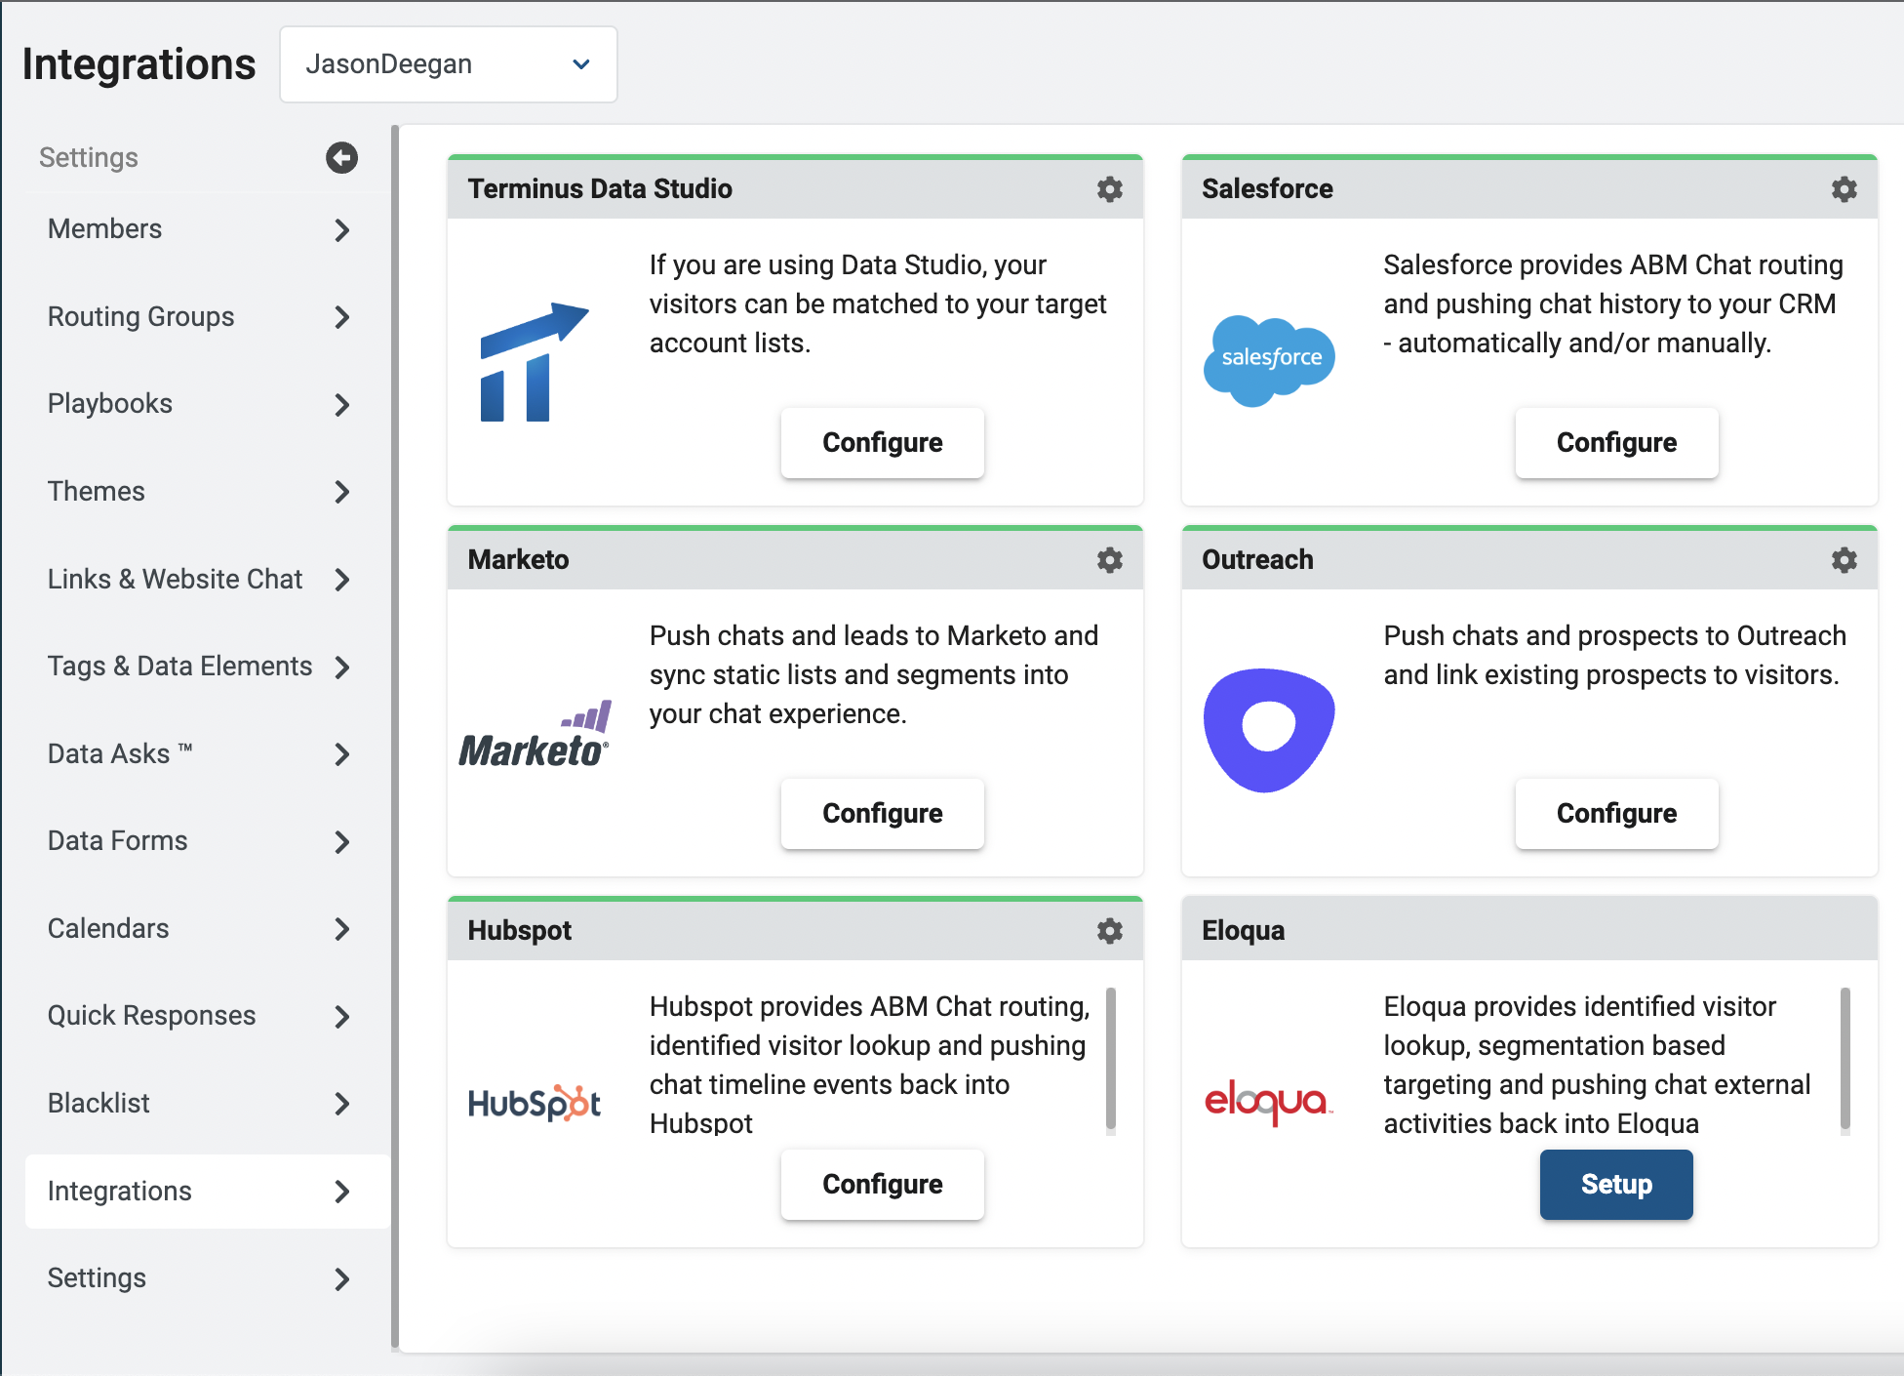Open Outreach card gear settings
Viewport: 1904px width, 1376px height.
(x=1844, y=560)
